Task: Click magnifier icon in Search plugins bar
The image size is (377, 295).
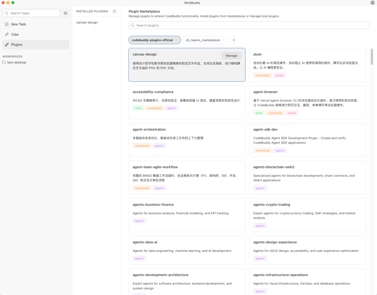Action: 133,25
